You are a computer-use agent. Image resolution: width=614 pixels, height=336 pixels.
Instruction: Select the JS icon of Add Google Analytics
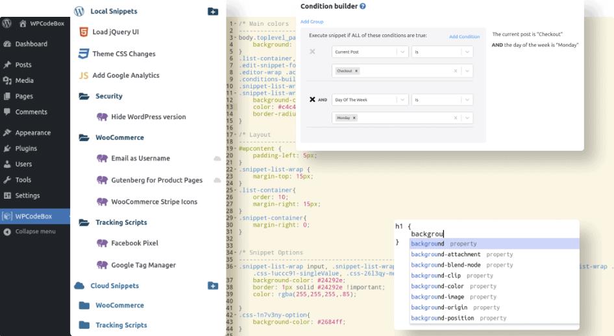click(x=84, y=75)
